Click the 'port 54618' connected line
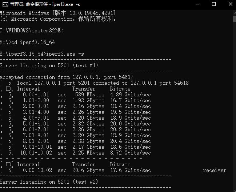The image size is (236, 192). pyautogui.click(x=94, y=83)
